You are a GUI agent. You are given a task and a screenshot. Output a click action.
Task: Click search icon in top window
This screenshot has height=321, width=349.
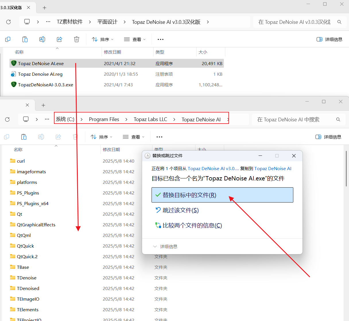coord(339,22)
